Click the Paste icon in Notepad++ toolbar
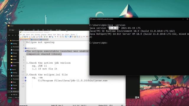The height and width of the screenshot is (106, 189). tap(41, 37)
